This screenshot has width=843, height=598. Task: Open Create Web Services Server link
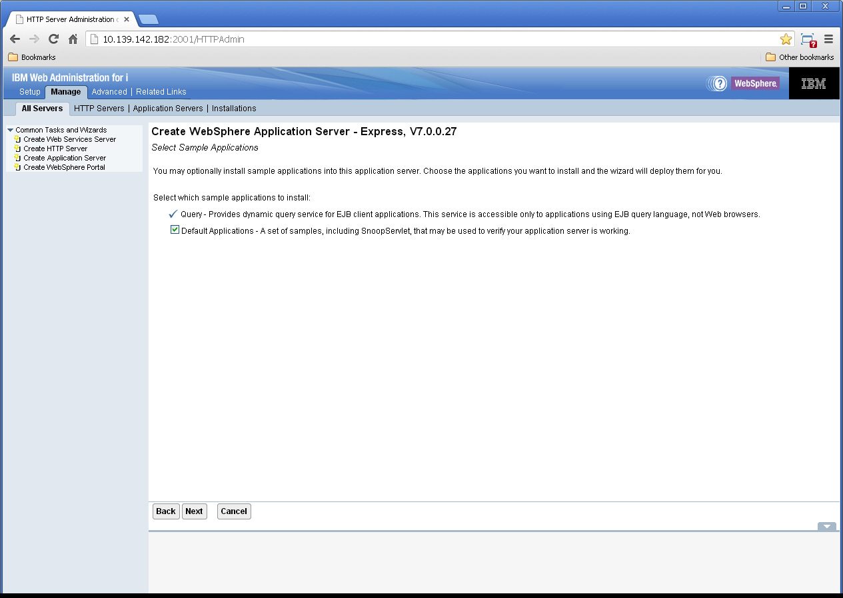[70, 139]
